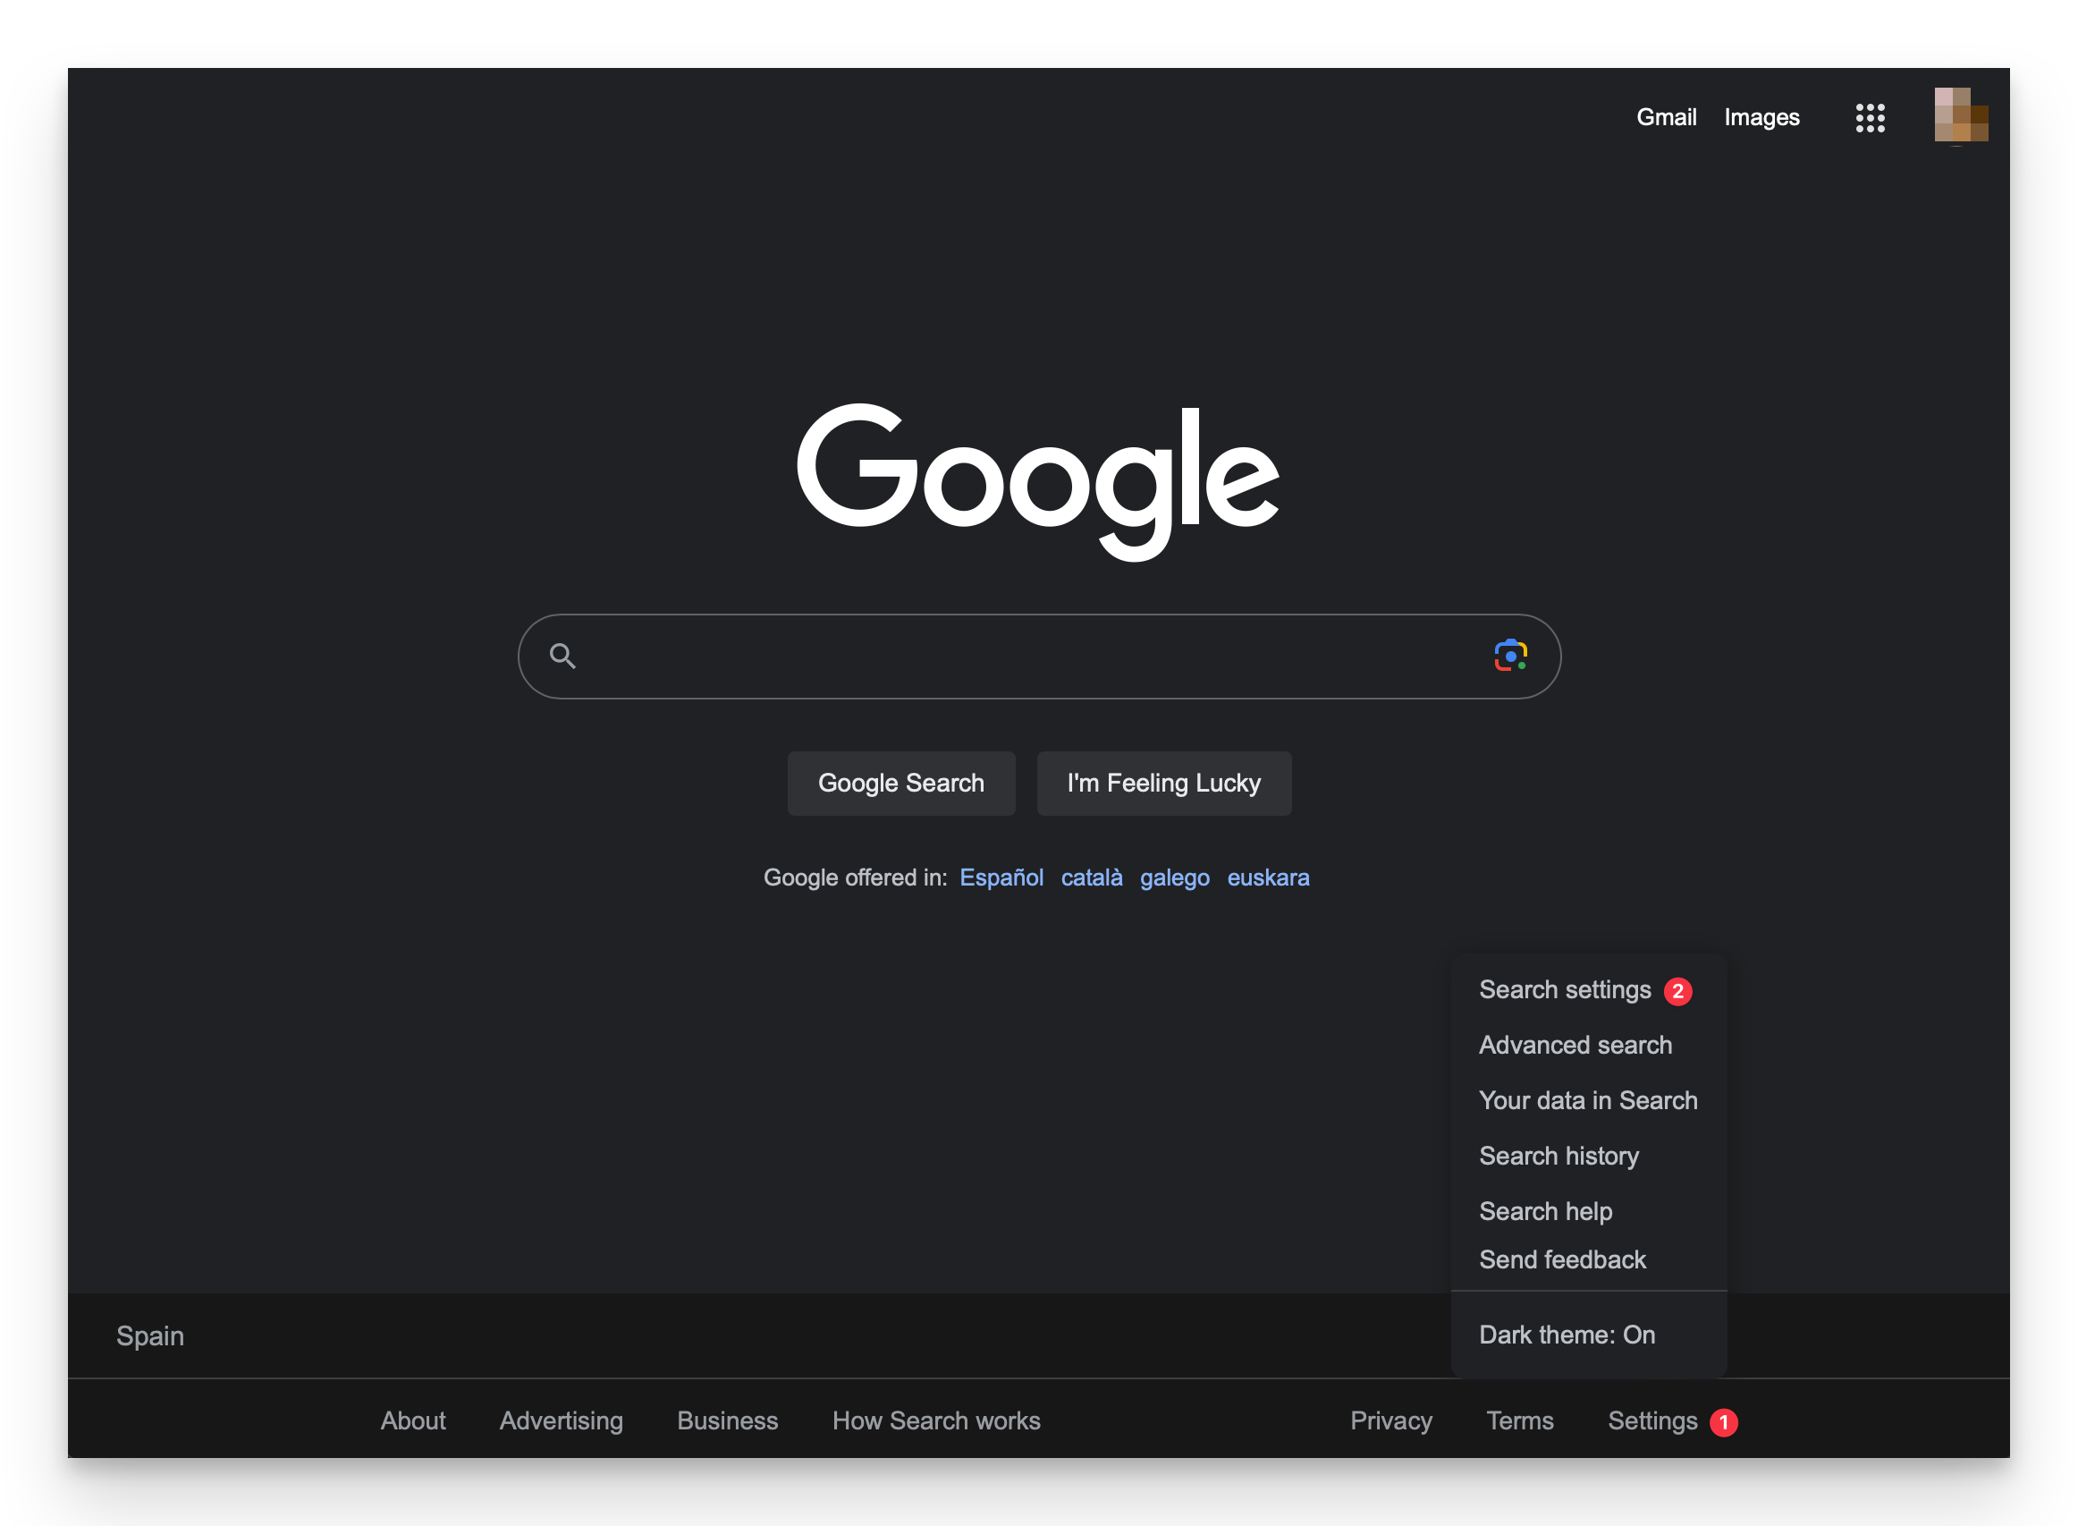Open Google Lens search in the search bar
This screenshot has width=2078, height=1526.
[x=1510, y=655]
